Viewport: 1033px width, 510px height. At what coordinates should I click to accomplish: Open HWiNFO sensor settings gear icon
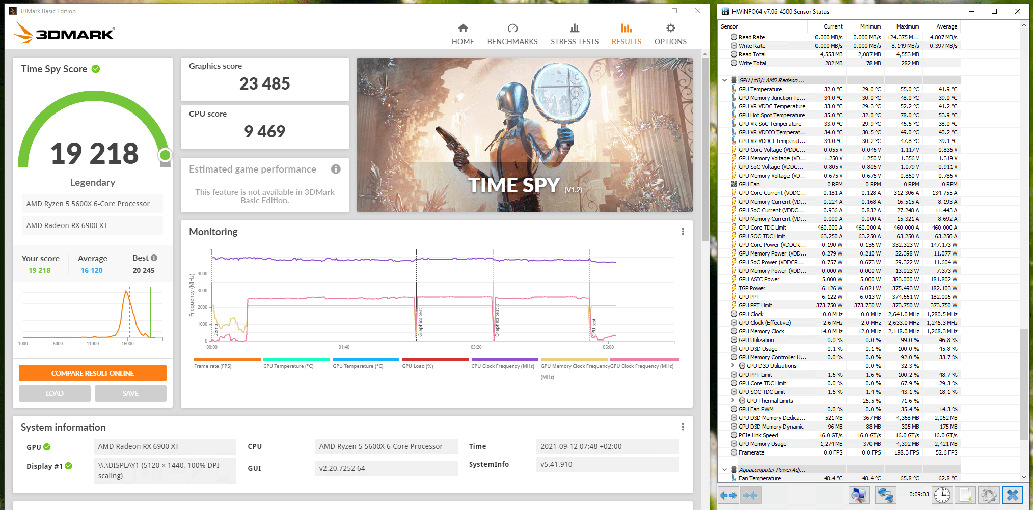tap(989, 495)
